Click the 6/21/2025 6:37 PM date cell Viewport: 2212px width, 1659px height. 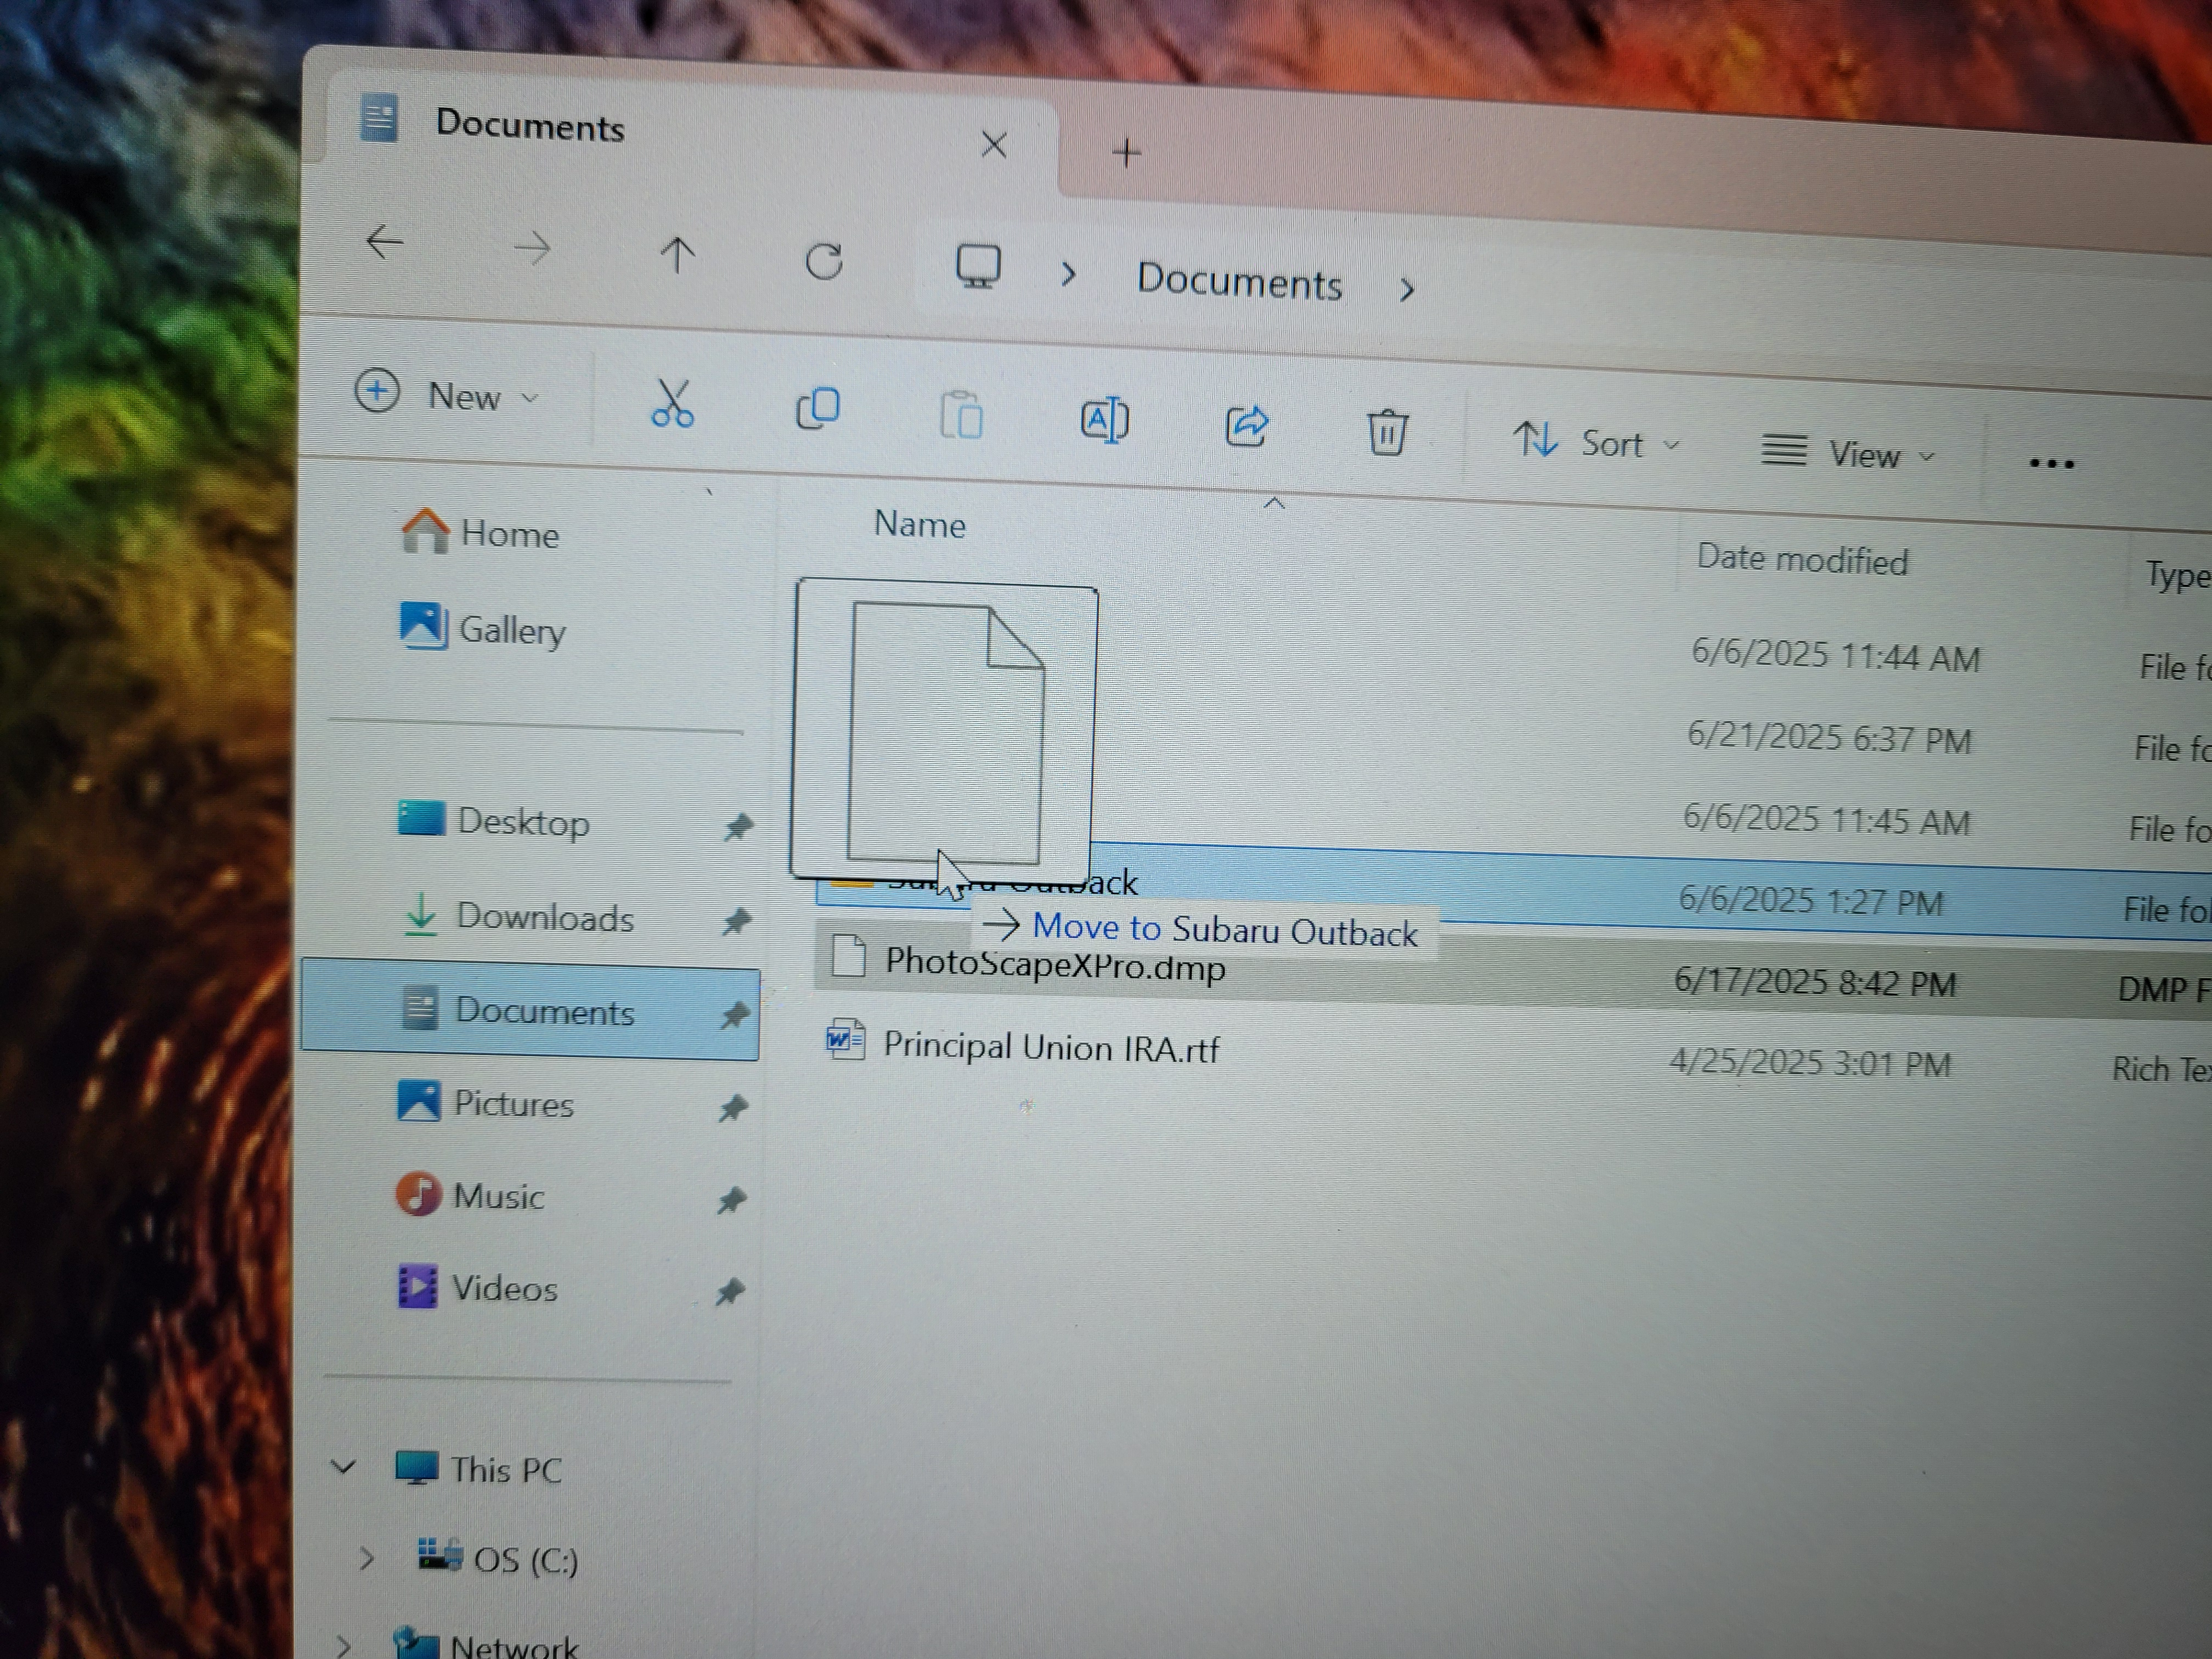(1829, 738)
